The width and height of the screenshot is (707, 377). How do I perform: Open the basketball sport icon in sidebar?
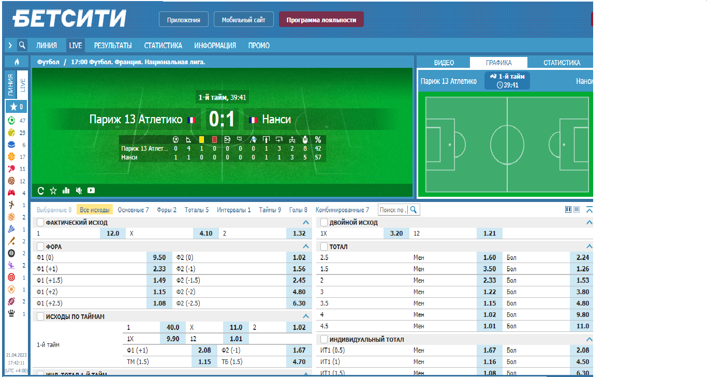11,157
